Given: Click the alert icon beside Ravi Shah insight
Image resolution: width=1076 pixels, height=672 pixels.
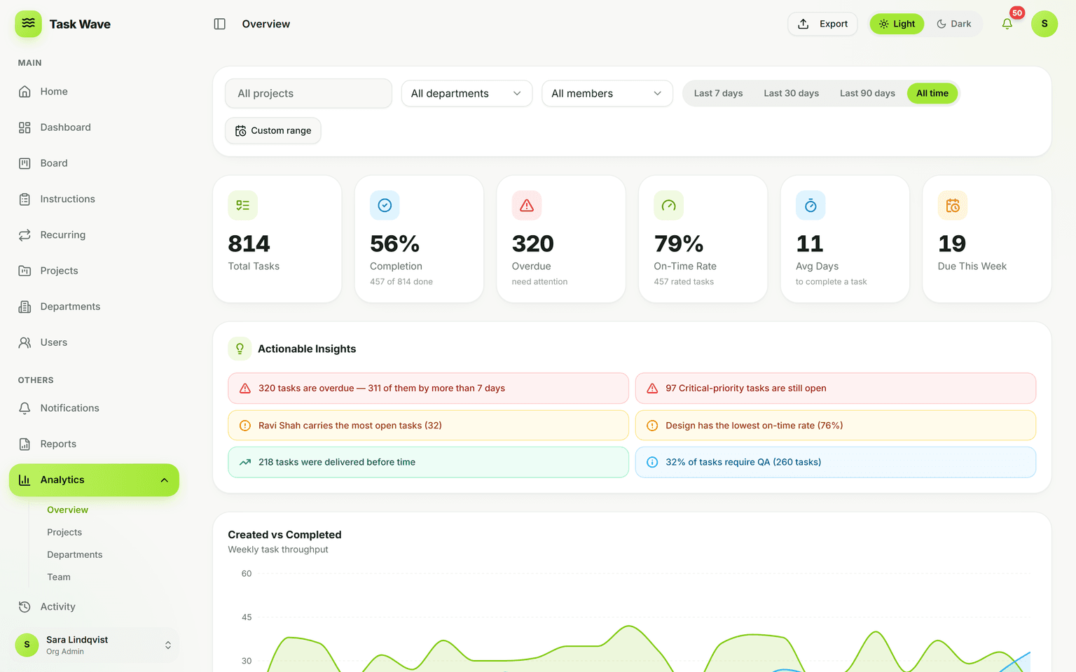Looking at the screenshot, I should pos(245,426).
